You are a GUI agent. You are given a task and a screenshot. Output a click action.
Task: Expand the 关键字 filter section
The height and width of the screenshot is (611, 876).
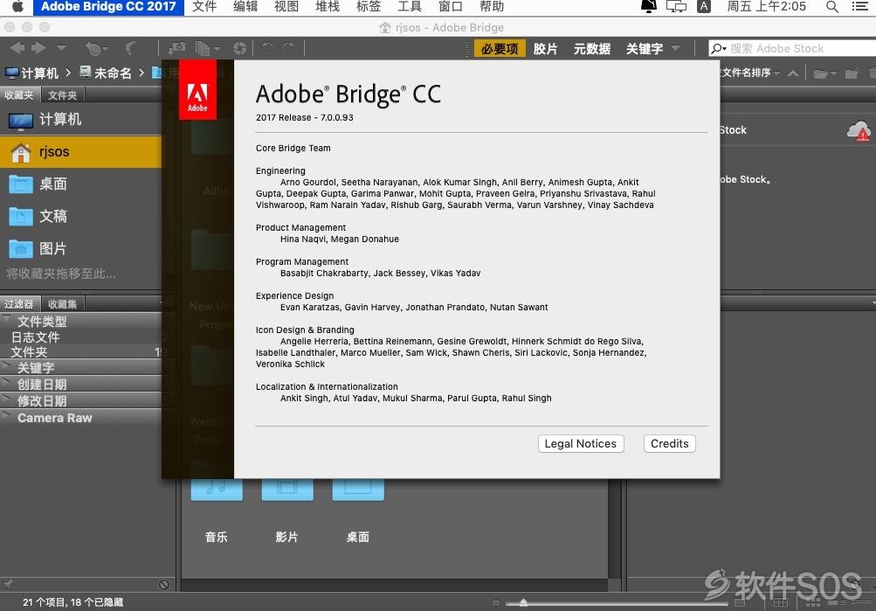[x=7, y=367]
